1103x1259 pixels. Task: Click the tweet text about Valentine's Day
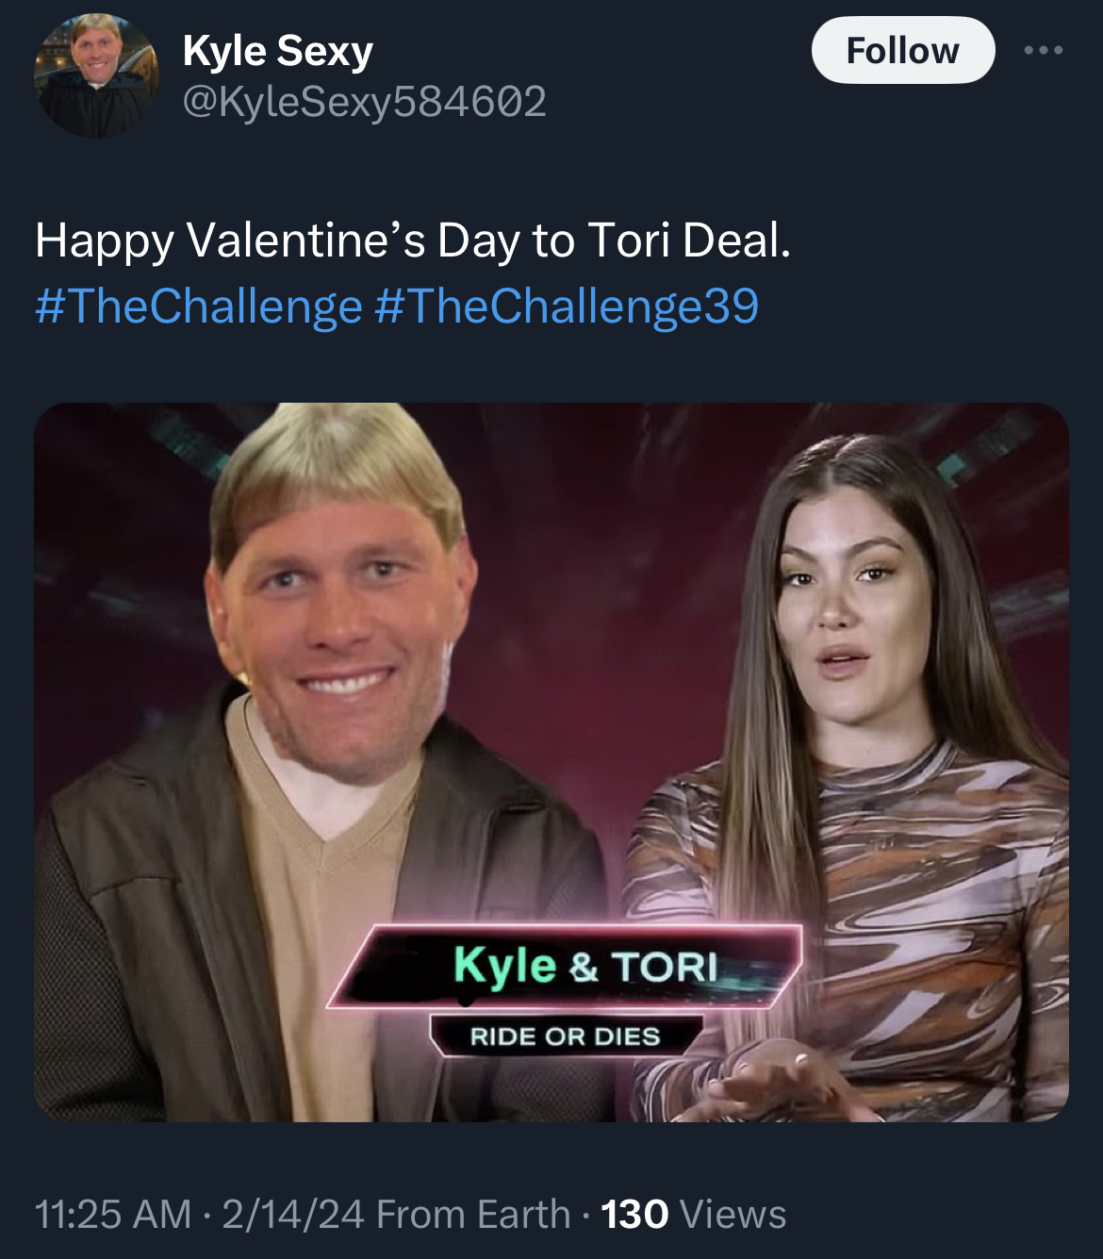(413, 240)
